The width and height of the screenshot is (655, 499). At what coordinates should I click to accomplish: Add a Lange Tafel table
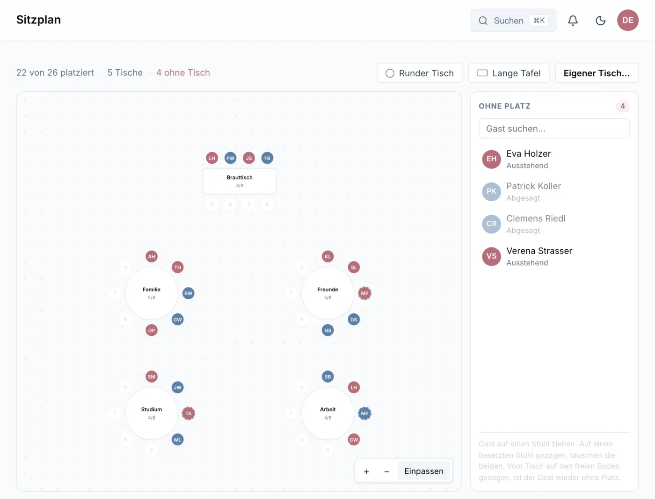(x=509, y=73)
